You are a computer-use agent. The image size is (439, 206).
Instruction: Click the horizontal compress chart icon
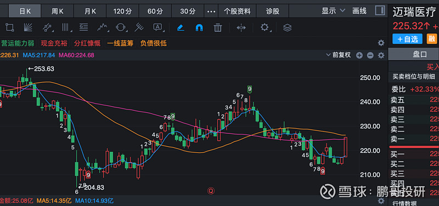241,27
